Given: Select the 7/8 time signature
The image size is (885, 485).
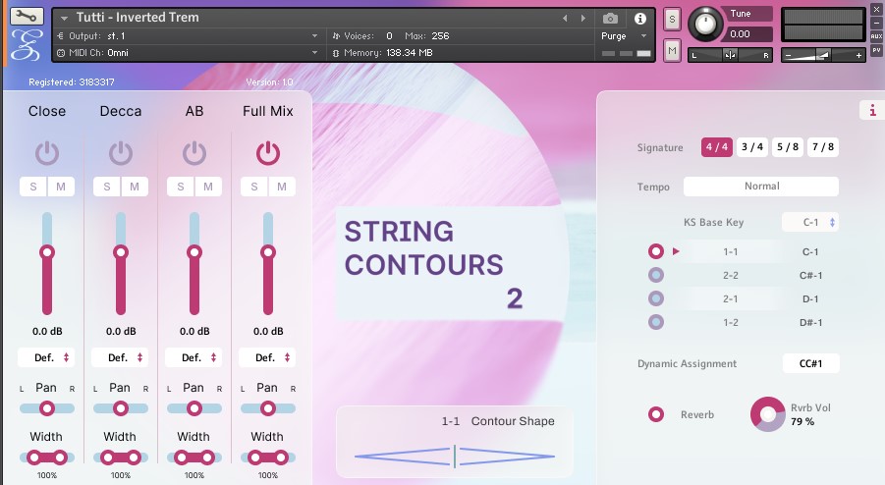Looking at the screenshot, I should pos(822,147).
